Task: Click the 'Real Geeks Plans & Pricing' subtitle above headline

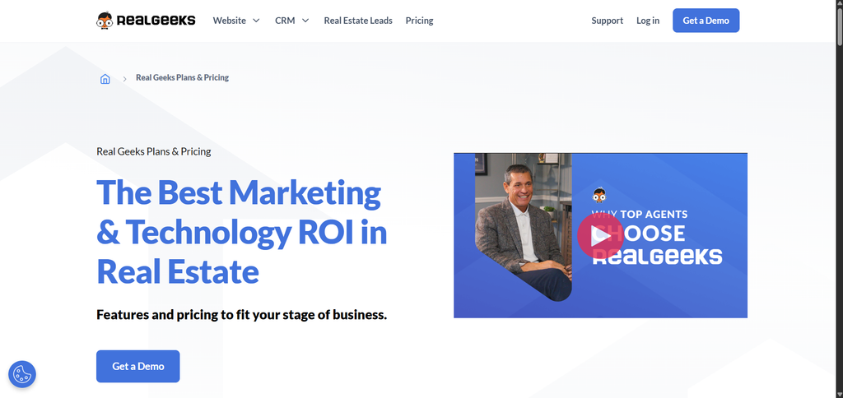Action: coord(154,151)
